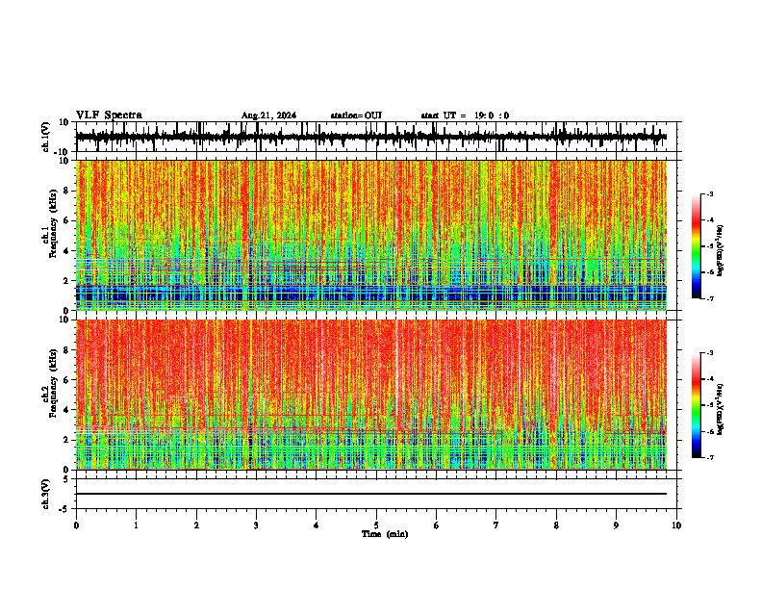The width and height of the screenshot is (762, 589).
Task: Click the "-5" tick on ch.2 colorbar
Action: [709, 405]
